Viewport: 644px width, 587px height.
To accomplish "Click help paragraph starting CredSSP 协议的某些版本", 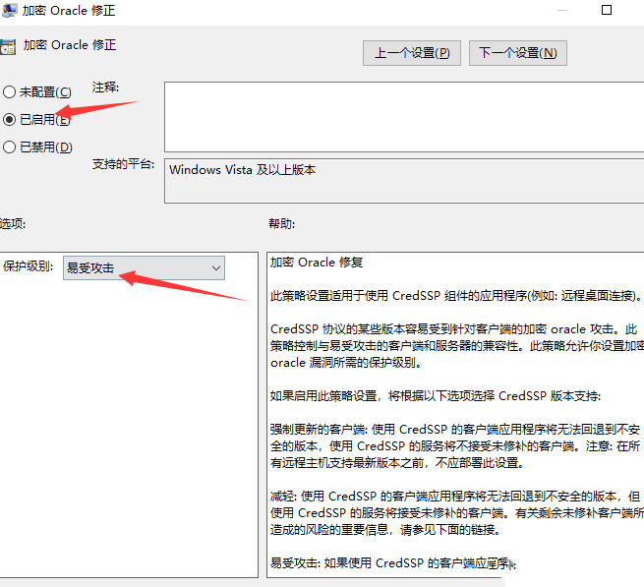I will click(456, 346).
